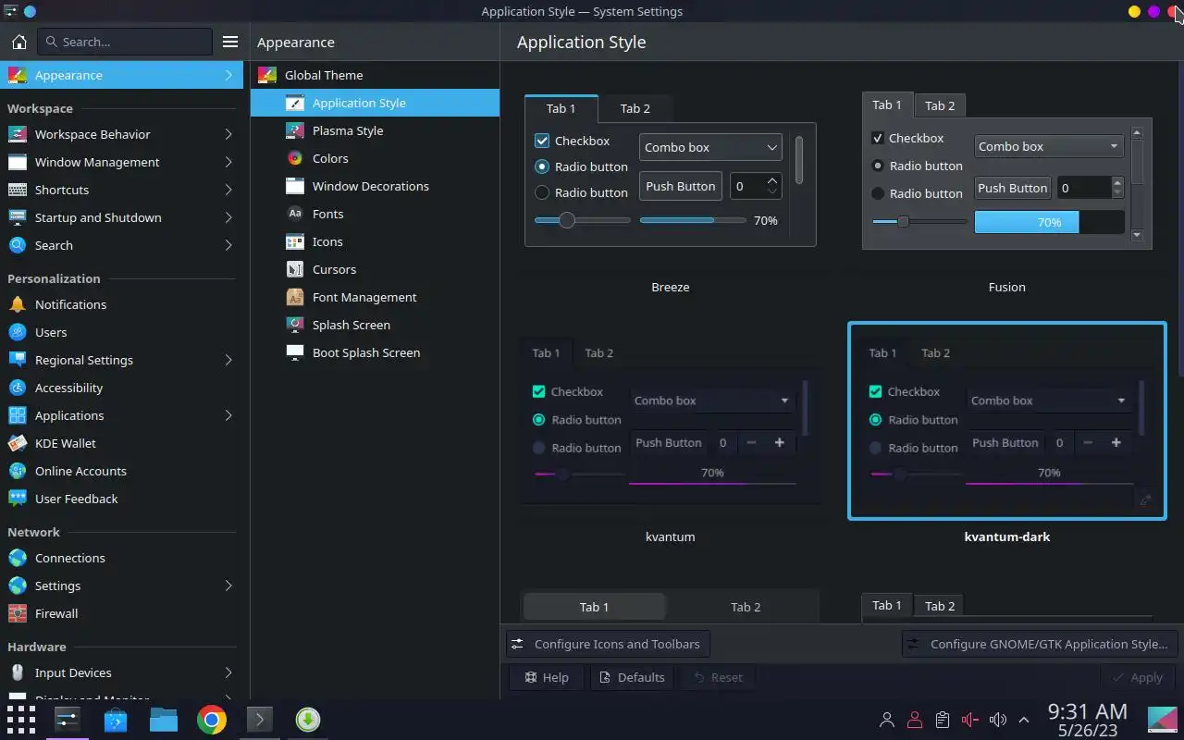Click the Shortcuts keyboard icon

pyautogui.click(x=17, y=190)
